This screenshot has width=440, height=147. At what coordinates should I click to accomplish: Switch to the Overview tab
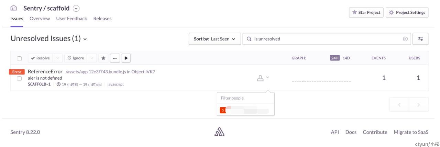pos(40,19)
